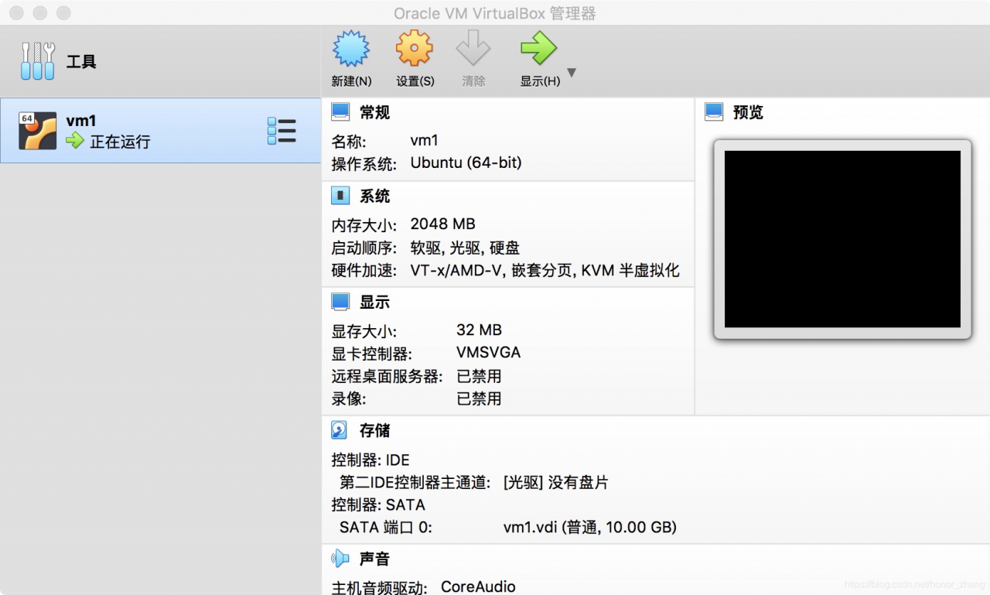Click the SATA 端口 0 label
The image size is (990, 595).
click(x=386, y=528)
